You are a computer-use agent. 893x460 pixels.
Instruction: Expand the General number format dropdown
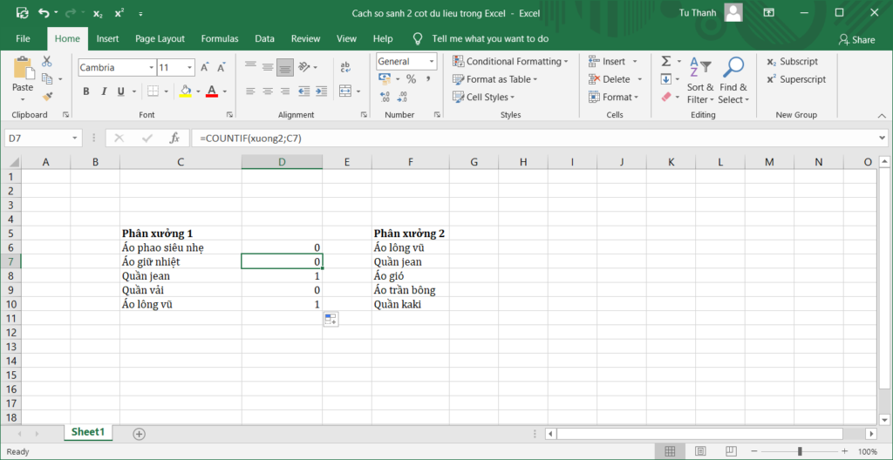click(x=432, y=62)
